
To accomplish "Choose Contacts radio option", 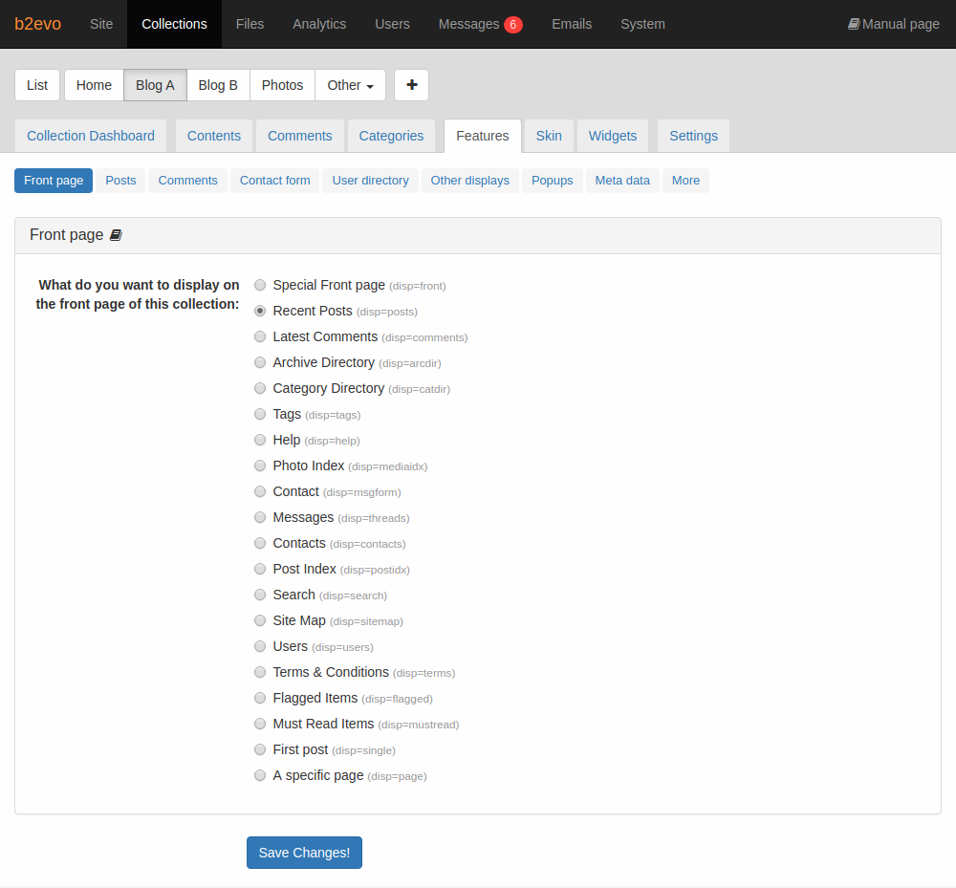I will click(x=260, y=543).
